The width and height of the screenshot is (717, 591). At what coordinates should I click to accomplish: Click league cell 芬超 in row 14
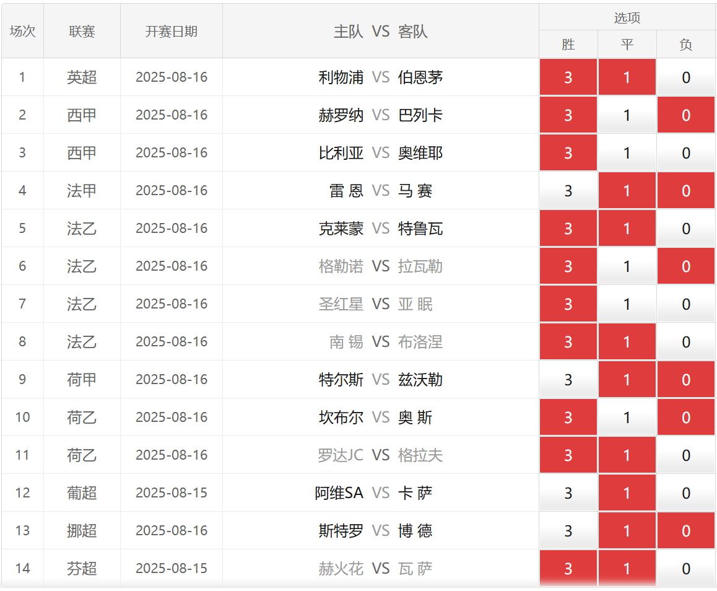point(82,569)
